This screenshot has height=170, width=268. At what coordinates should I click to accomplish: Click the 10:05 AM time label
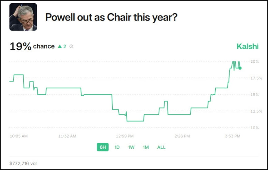19,136
